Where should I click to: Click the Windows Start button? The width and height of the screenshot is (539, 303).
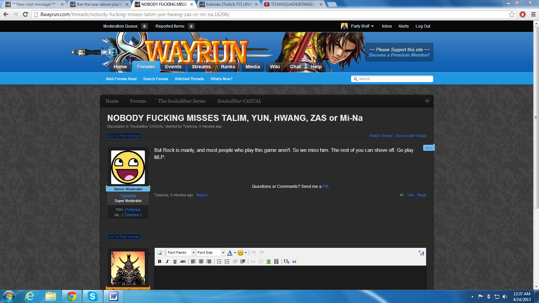9,296
